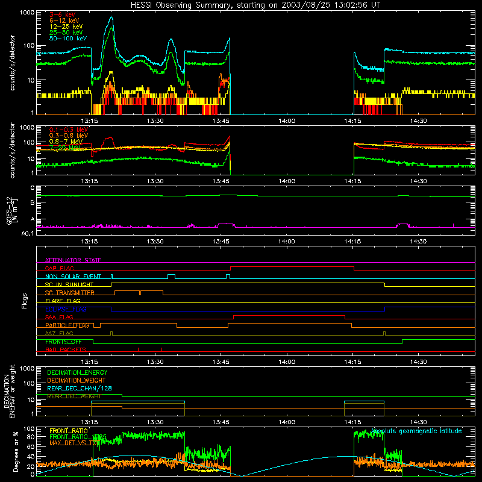Click the 13:45 tick label under the decimation panel
The width and height of the screenshot is (482, 482).
pyautogui.click(x=221, y=422)
